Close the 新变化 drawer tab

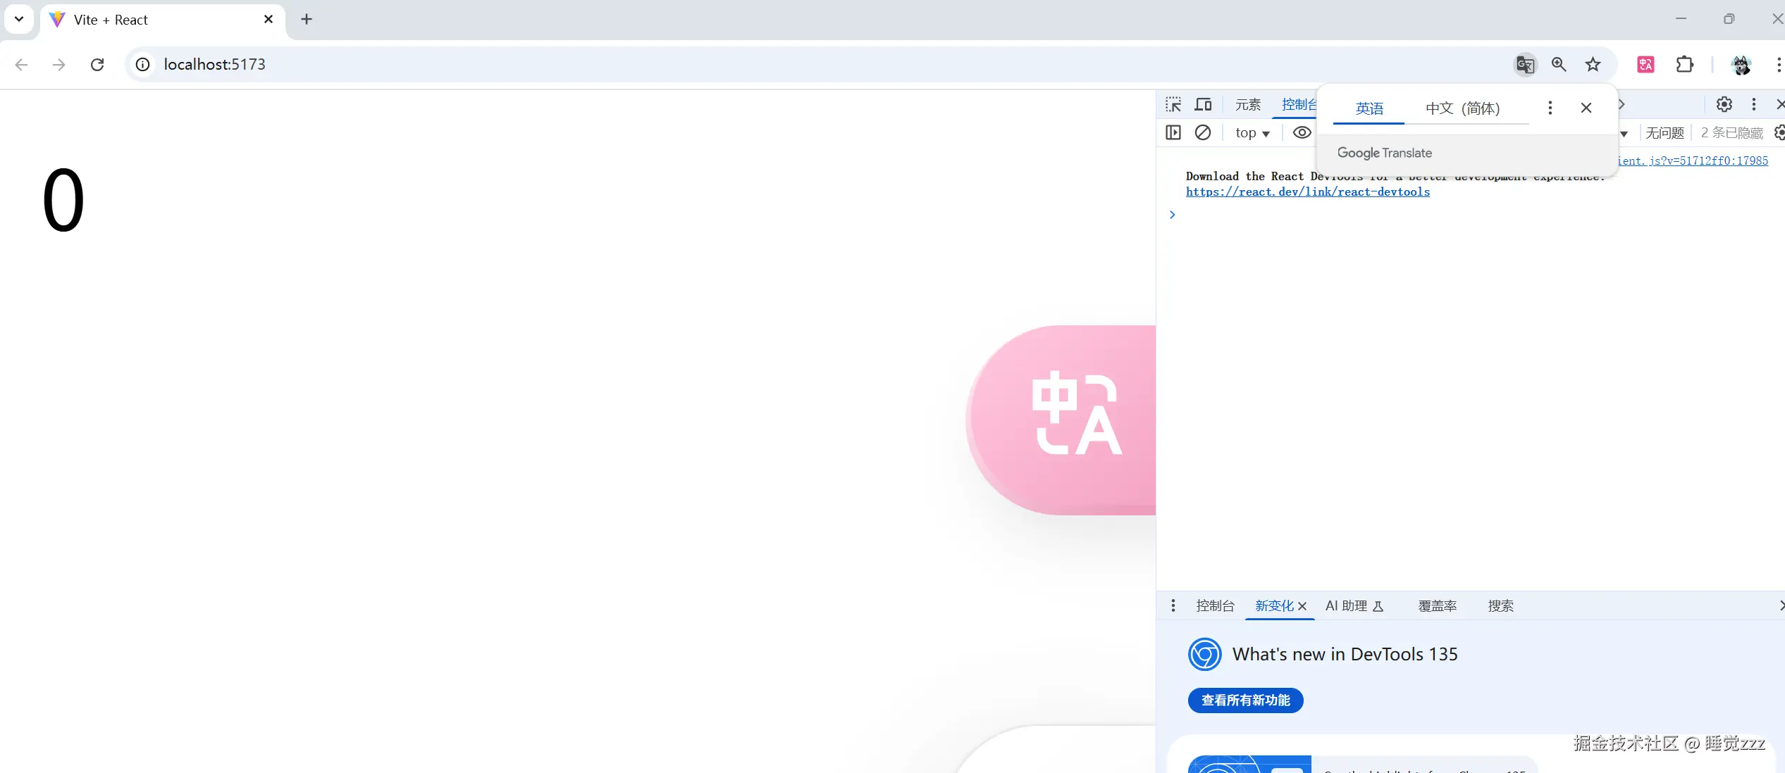[x=1302, y=606]
